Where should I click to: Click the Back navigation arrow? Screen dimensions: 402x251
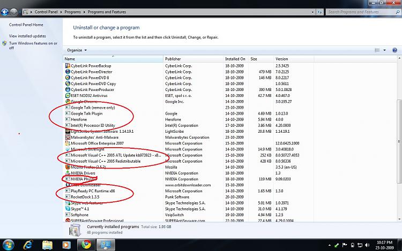[5, 12]
